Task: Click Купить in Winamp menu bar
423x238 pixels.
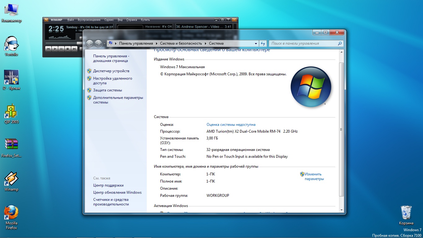Action: (x=145, y=20)
